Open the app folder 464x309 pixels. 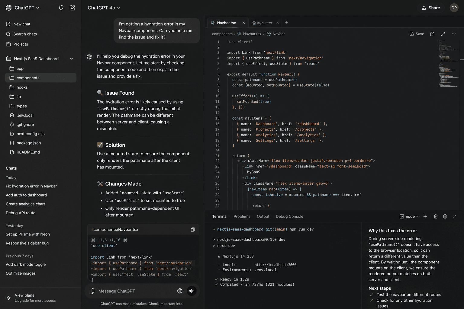(40, 68)
